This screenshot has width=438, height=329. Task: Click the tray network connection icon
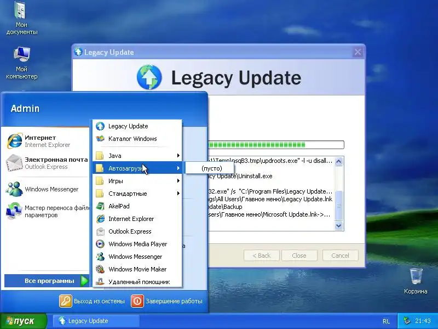point(407,321)
